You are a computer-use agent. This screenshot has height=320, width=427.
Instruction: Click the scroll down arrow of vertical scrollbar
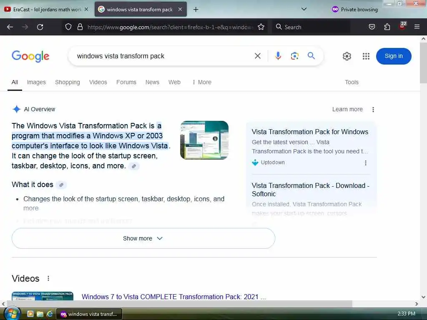pyautogui.click(x=423, y=297)
